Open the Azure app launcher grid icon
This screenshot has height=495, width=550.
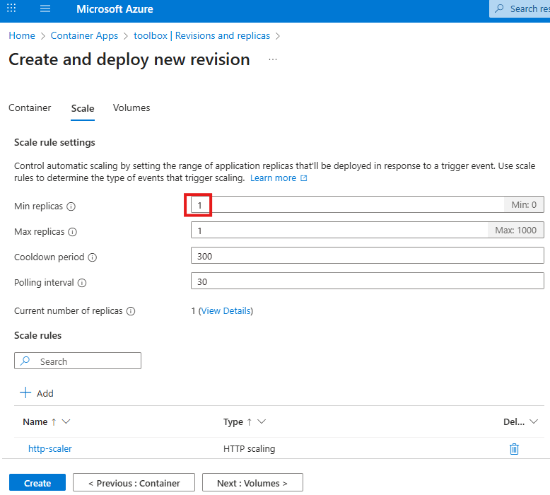pyautogui.click(x=11, y=9)
